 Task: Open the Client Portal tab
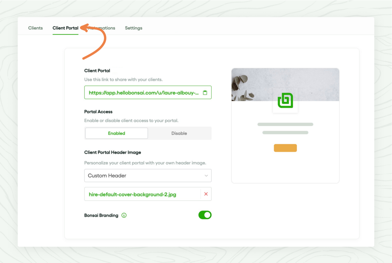tap(65, 28)
